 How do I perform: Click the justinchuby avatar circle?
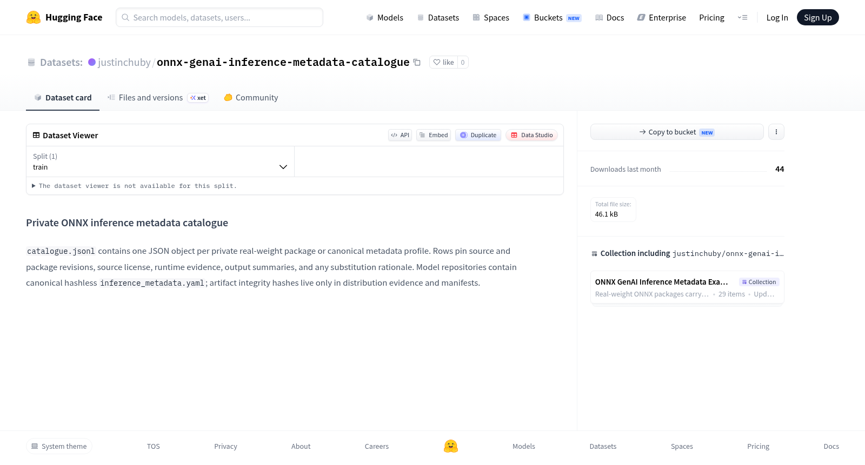(92, 62)
